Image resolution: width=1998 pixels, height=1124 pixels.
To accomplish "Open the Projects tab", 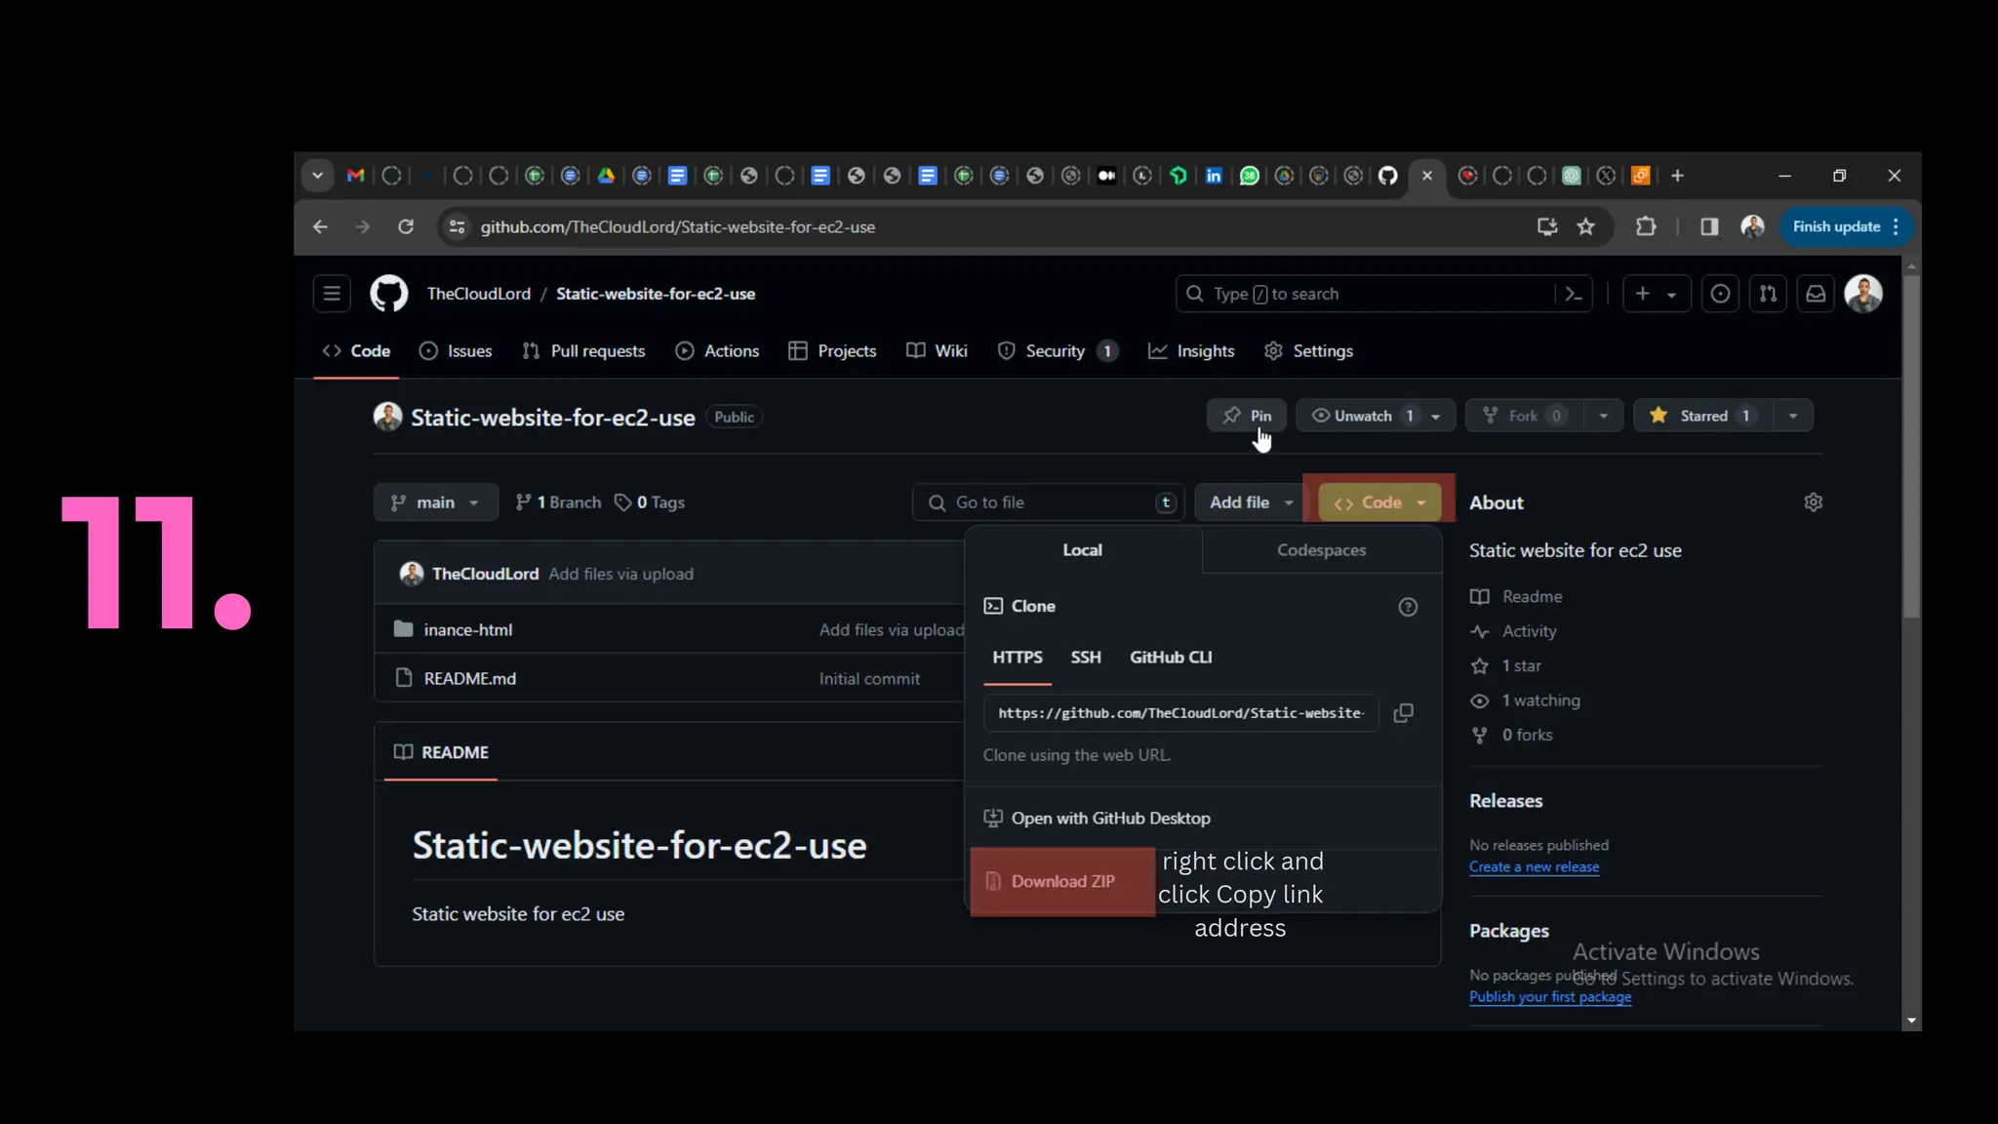I will point(832,351).
